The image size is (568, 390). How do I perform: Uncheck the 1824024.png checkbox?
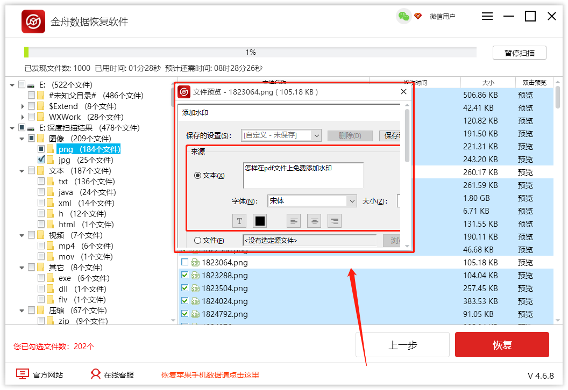184,301
